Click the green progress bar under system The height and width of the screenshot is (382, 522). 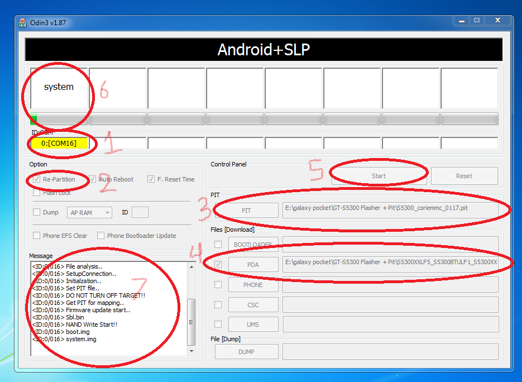59,119
